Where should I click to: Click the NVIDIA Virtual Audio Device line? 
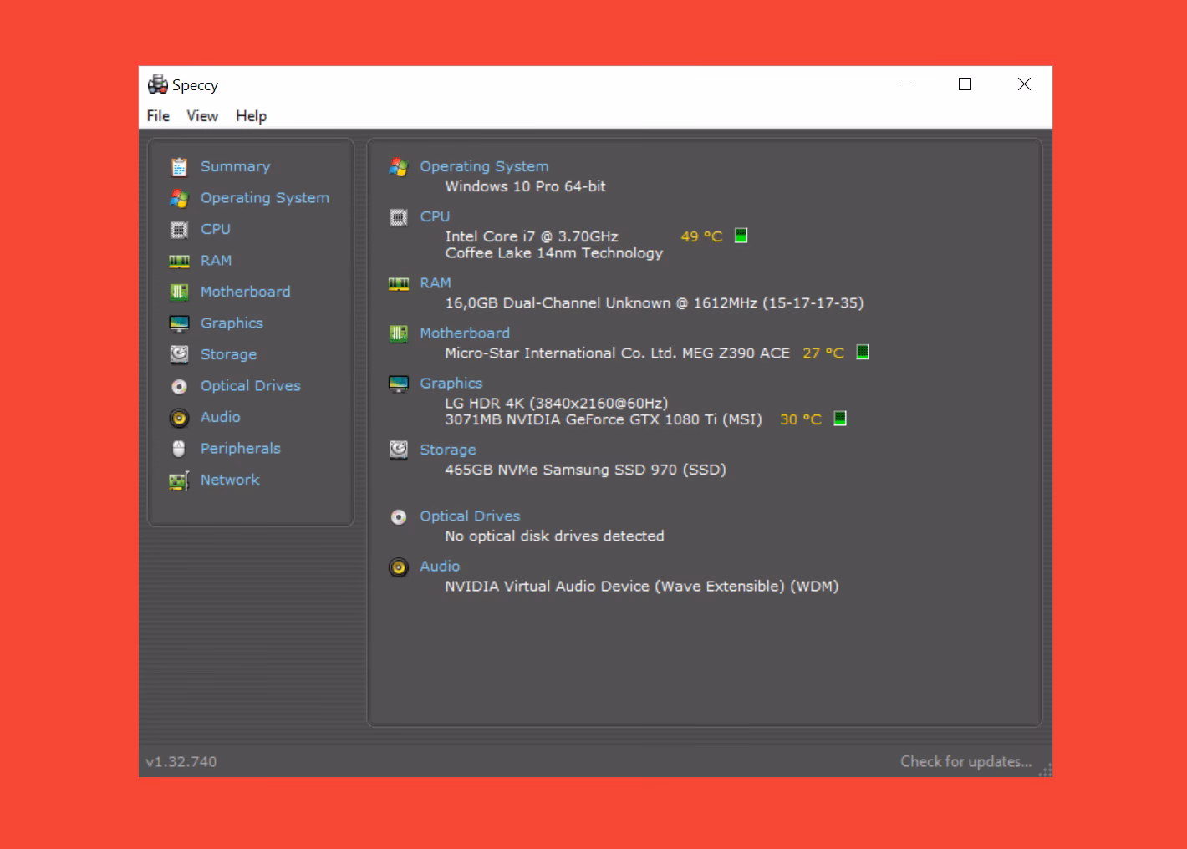point(642,587)
